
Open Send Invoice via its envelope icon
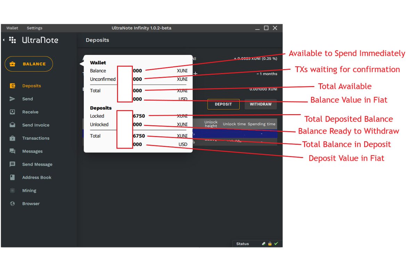pyautogui.click(x=13, y=125)
